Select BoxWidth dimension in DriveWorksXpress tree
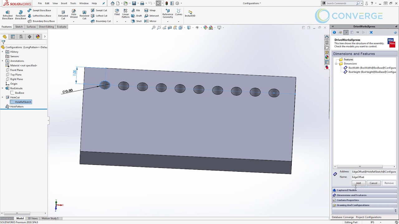 (x=370, y=68)
